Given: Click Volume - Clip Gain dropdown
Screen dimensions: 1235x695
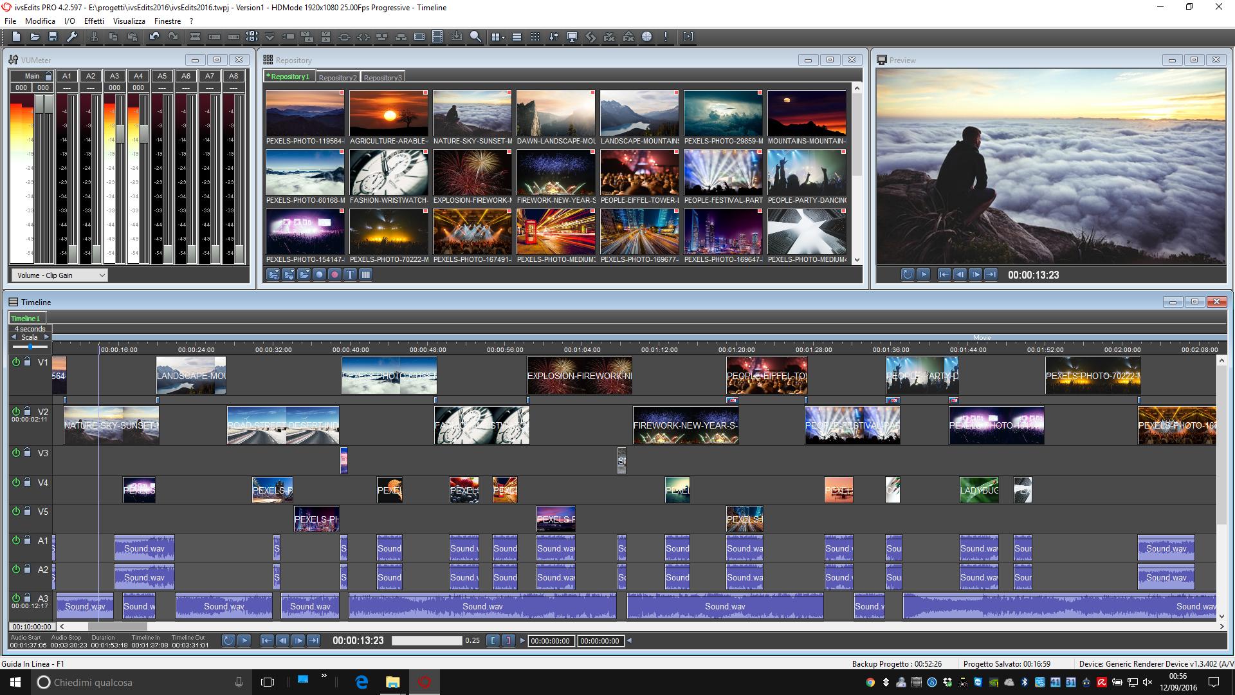Looking at the screenshot, I should click(59, 274).
